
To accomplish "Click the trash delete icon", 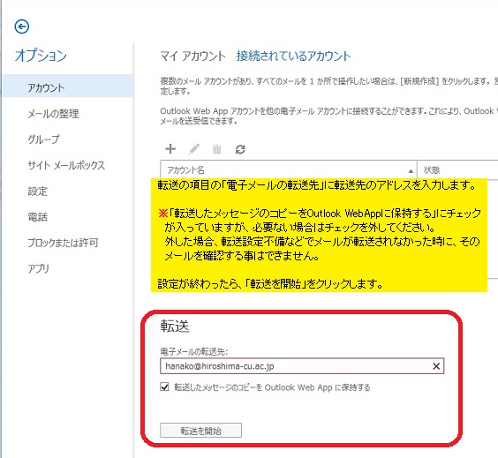I will click(217, 149).
